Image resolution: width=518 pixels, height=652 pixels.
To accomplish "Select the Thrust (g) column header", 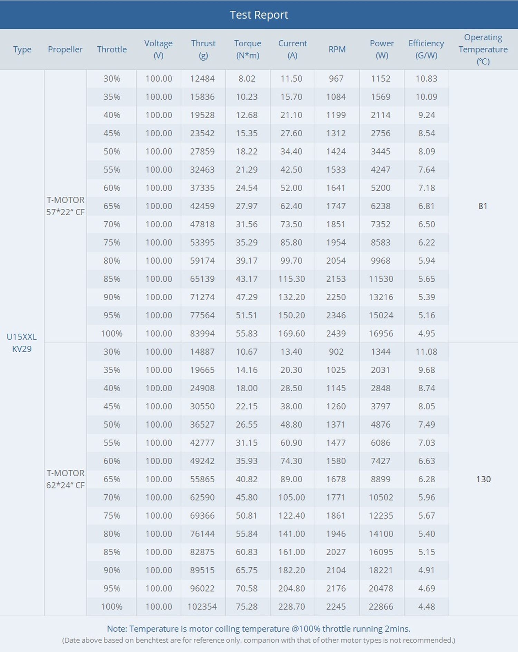I will pyautogui.click(x=203, y=49).
